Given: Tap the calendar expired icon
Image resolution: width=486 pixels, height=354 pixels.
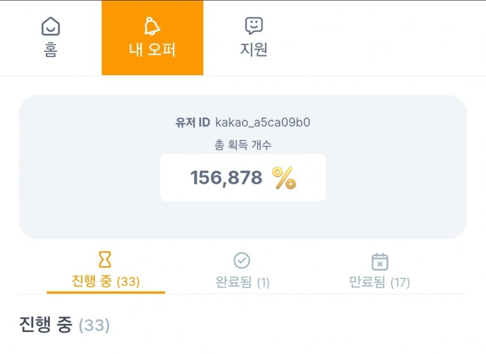Looking at the screenshot, I should coord(379,261).
